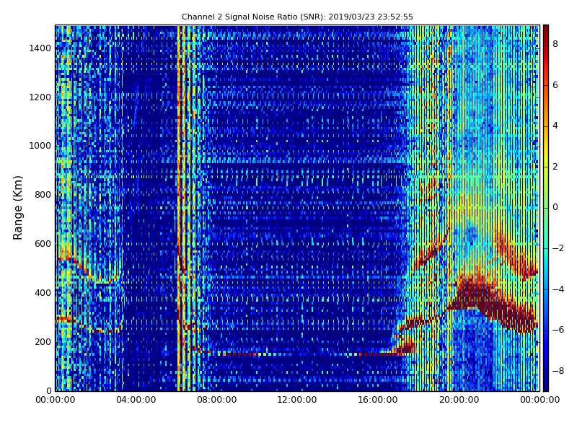The image size is (577, 433).
Task: Click the 800 range tick label
Action: click(43, 195)
